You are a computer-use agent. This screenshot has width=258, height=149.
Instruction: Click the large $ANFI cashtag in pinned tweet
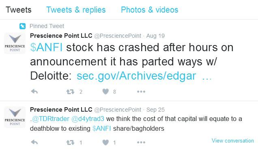click(46, 48)
